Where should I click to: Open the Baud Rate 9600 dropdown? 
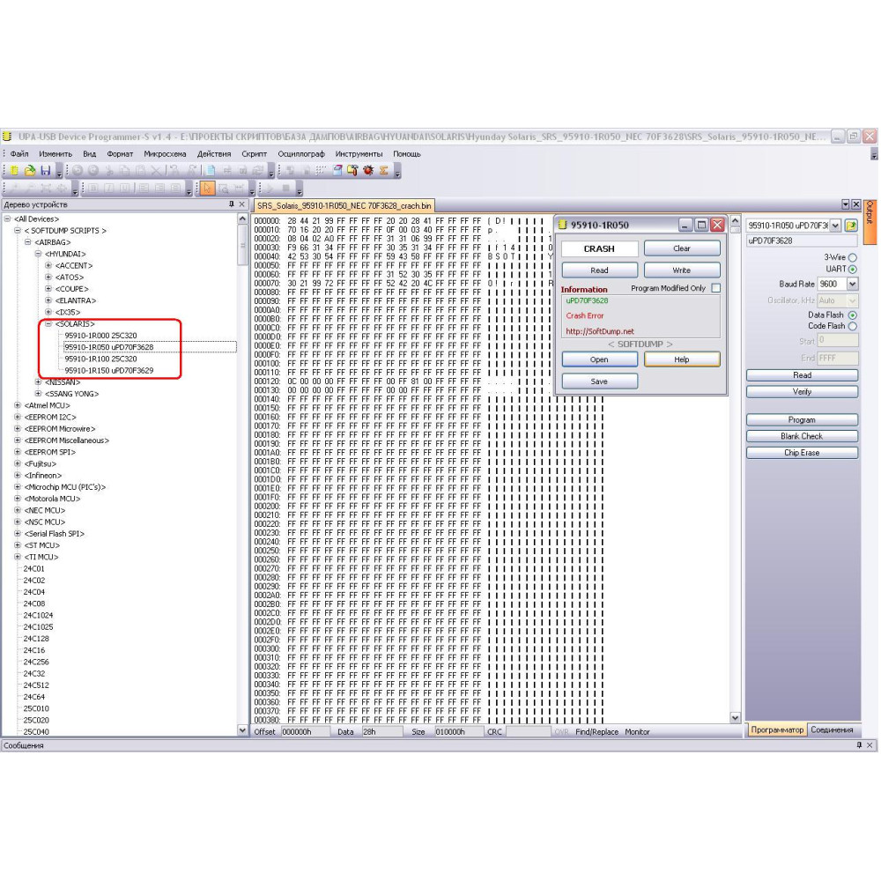[x=852, y=284]
